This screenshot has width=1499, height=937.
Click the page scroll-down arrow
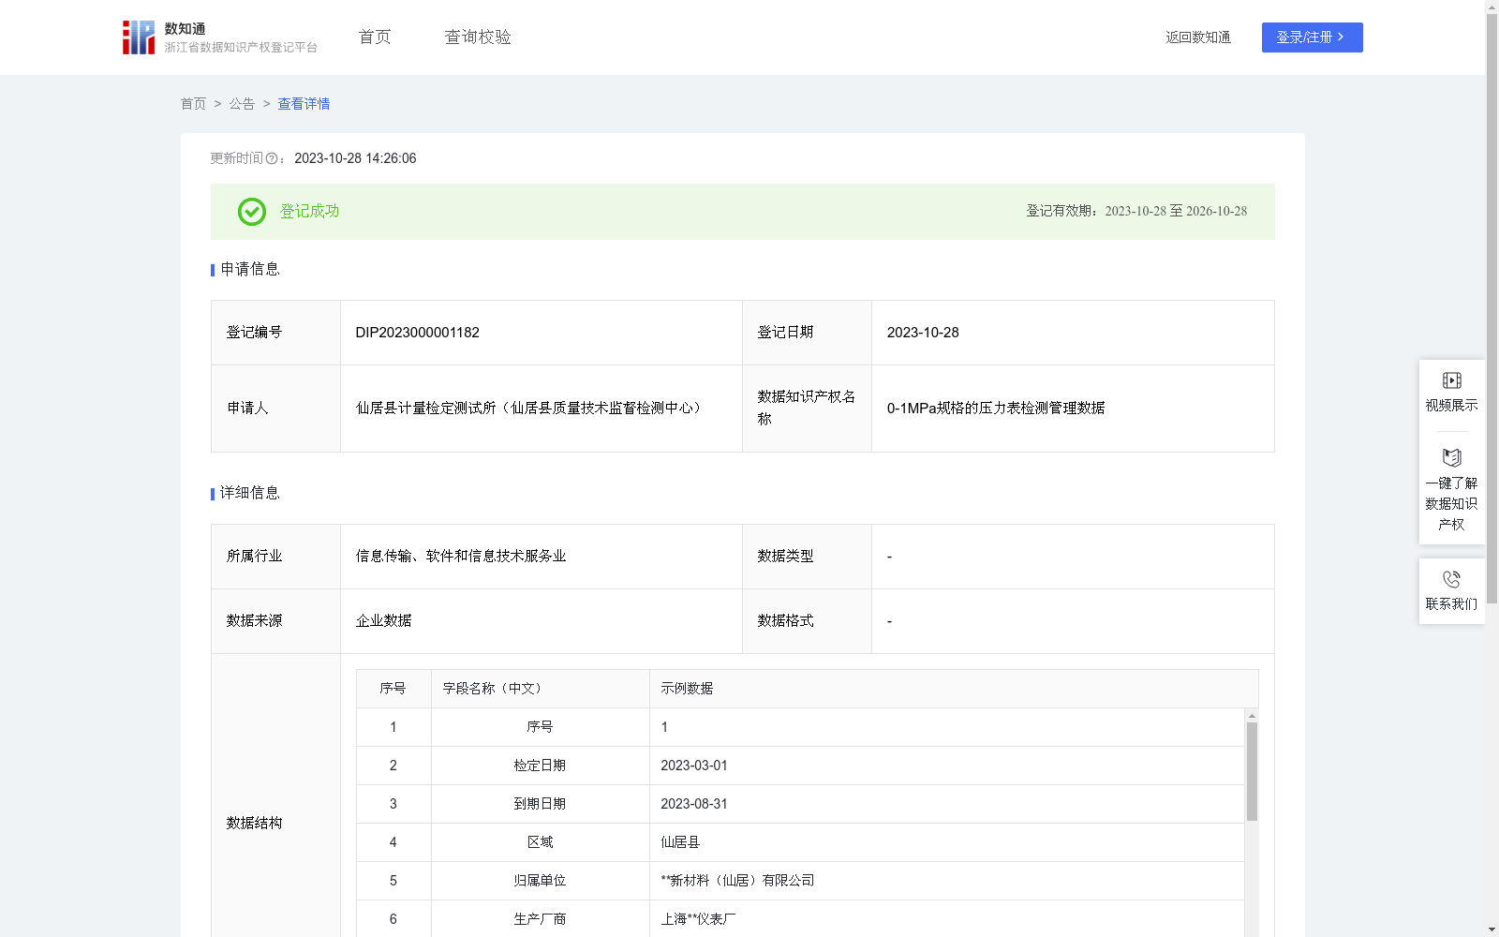[x=1492, y=930]
